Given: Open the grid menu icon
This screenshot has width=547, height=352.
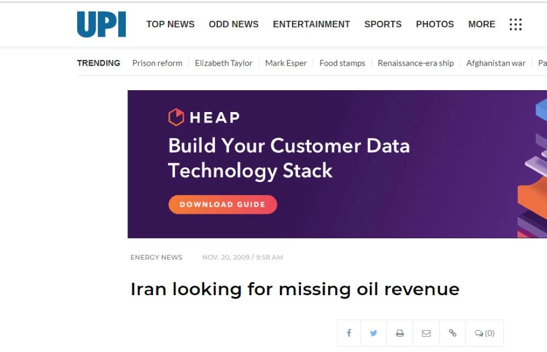Looking at the screenshot, I should tap(515, 25).
